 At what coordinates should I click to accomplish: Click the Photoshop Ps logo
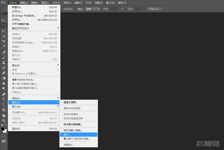pos(4,3)
